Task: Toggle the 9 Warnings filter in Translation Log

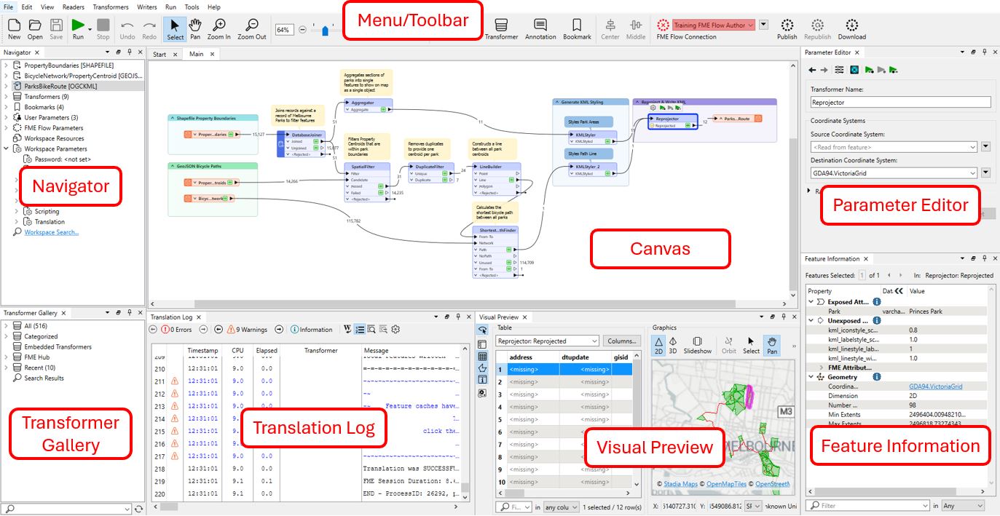Action: [246, 330]
